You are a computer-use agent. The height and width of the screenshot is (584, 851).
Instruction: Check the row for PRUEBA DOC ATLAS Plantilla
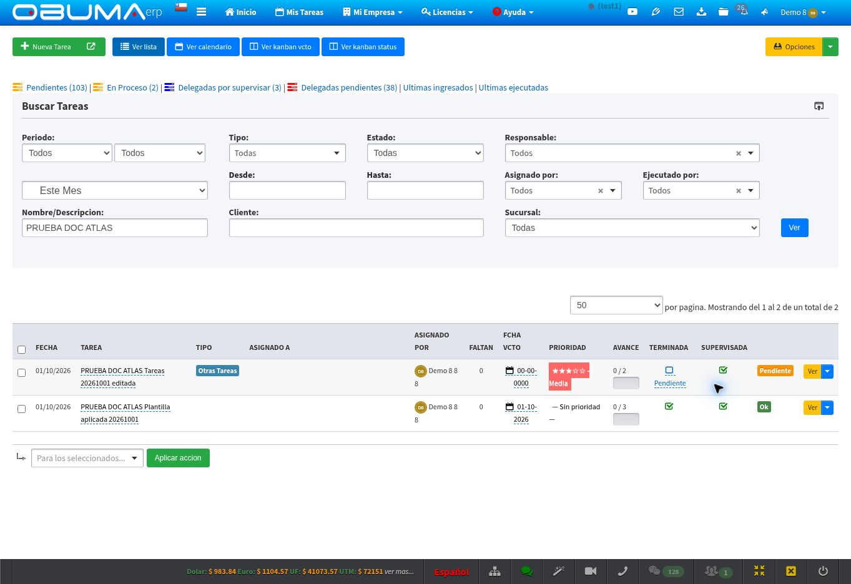pos(21,409)
